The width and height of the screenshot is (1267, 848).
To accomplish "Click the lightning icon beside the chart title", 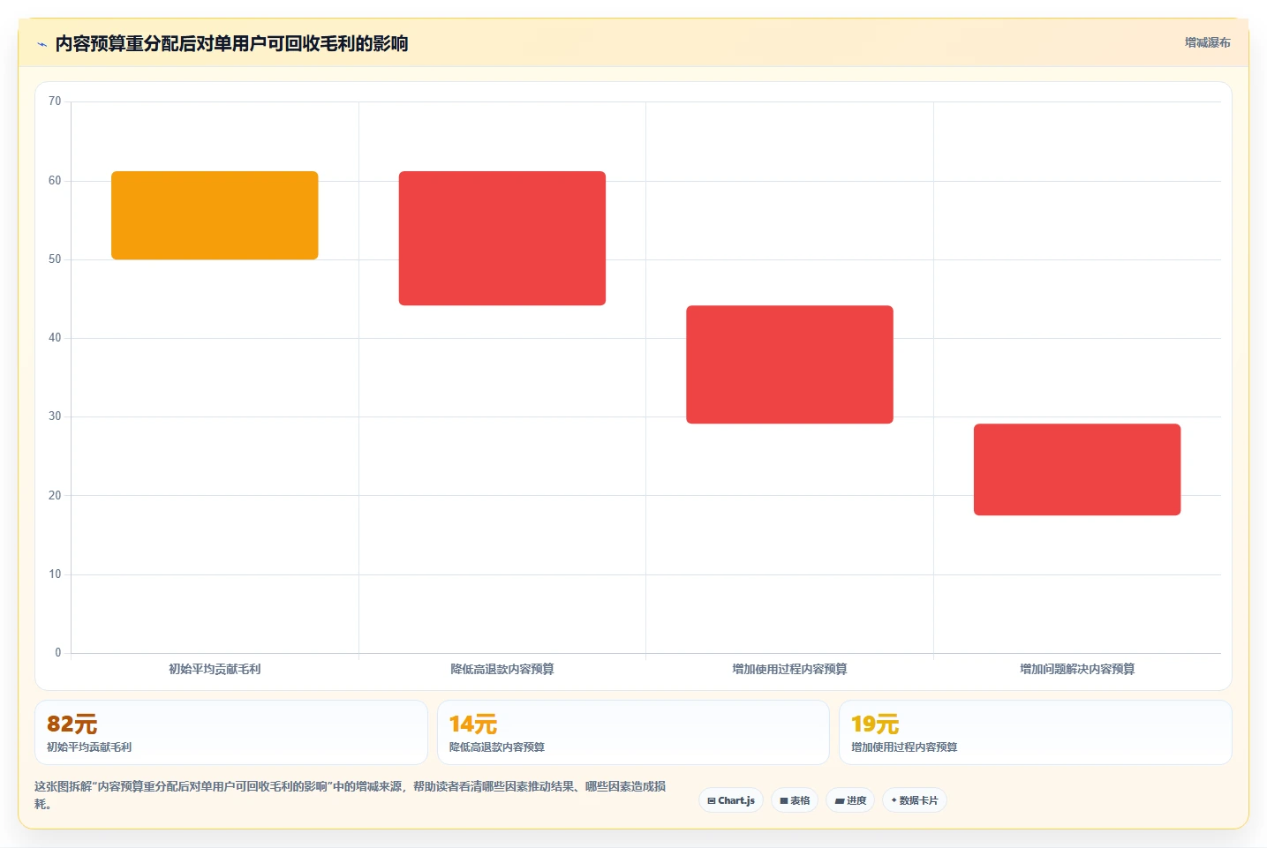I will [x=41, y=44].
